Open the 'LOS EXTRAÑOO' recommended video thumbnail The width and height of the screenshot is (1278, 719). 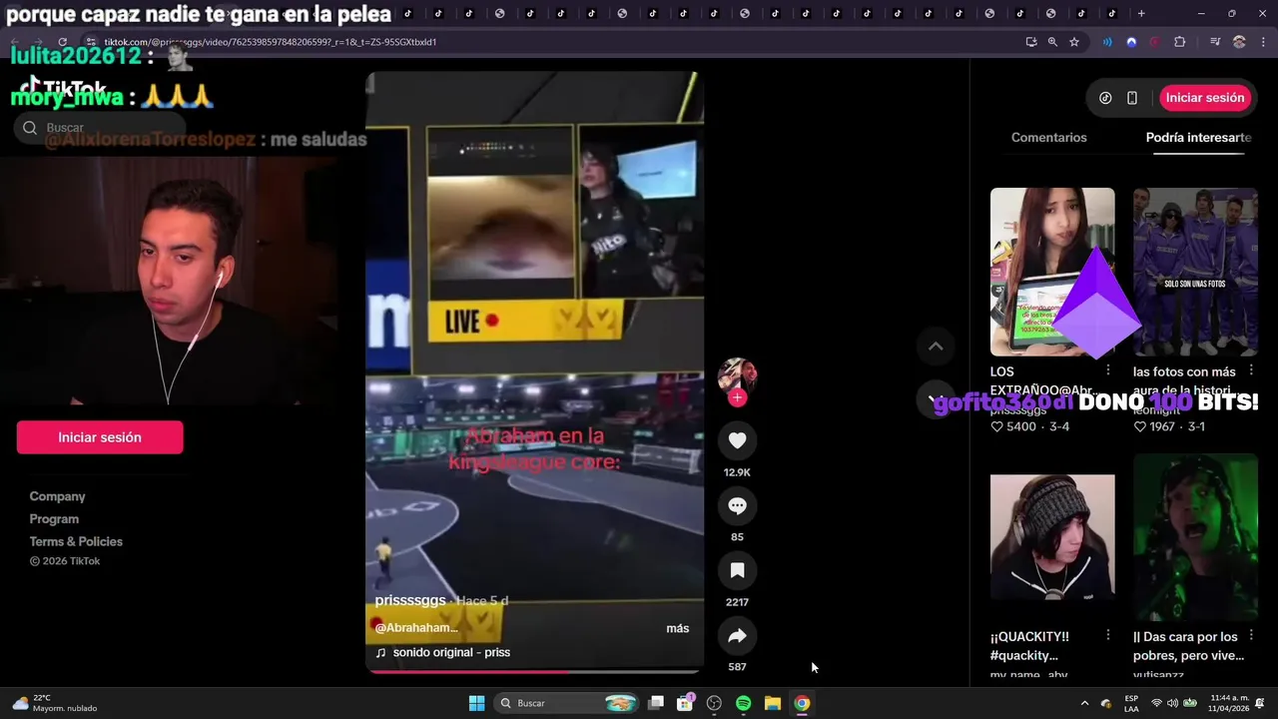[x=1052, y=272]
